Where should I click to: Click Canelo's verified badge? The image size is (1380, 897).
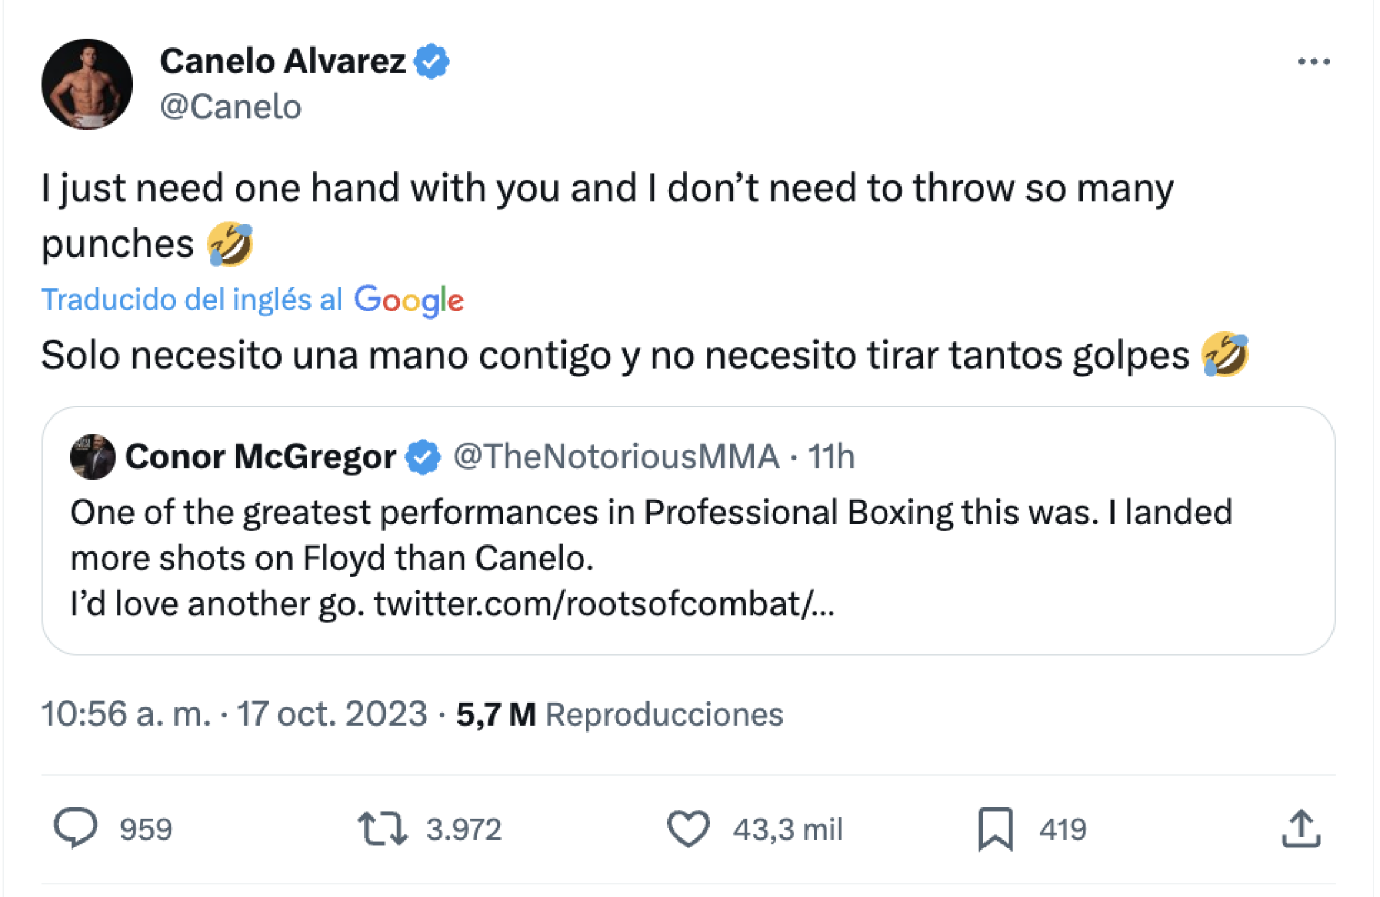pyautogui.click(x=432, y=60)
